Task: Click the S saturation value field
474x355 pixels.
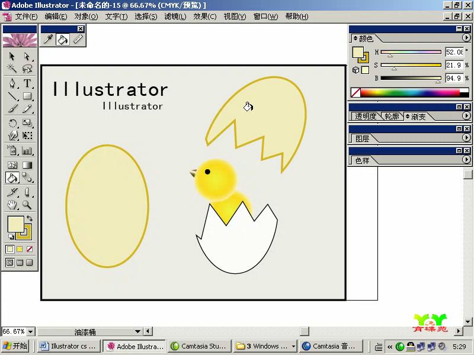Action: click(454, 65)
